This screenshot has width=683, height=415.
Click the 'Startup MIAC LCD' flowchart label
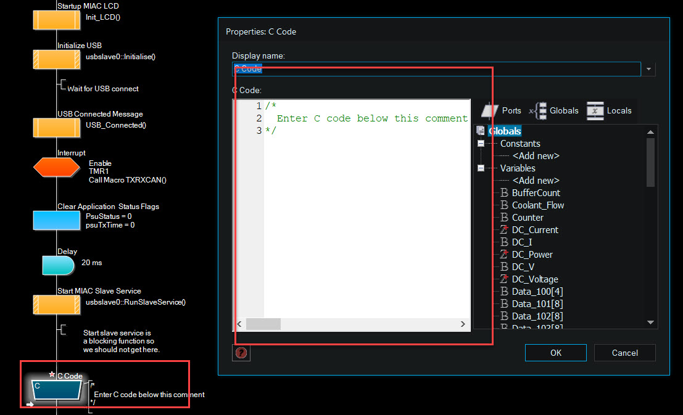[x=88, y=6]
